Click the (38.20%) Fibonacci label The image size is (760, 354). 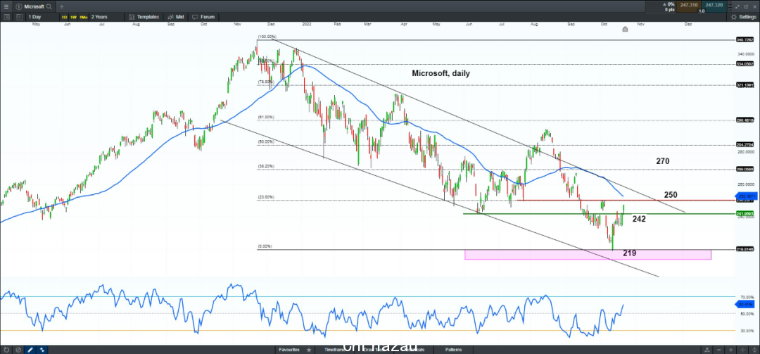click(x=266, y=166)
